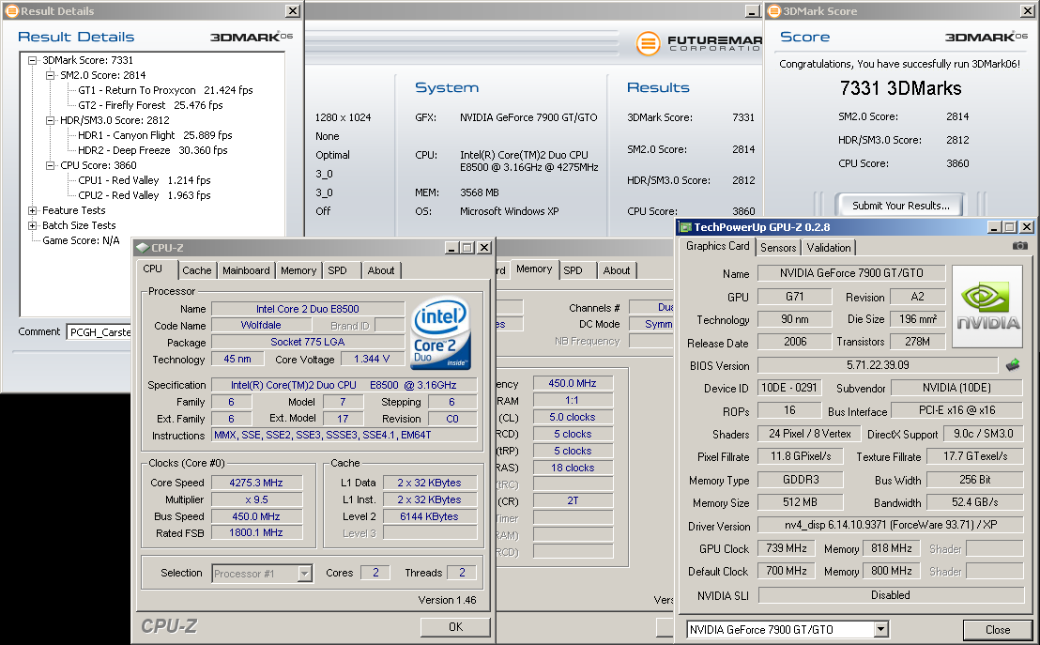Open the About tab in front CPU-Z window

(381, 270)
